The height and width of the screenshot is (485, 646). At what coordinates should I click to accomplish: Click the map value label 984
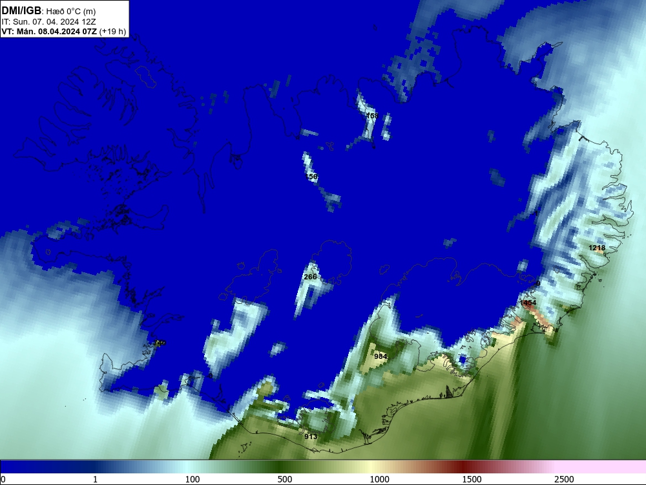[380, 356]
